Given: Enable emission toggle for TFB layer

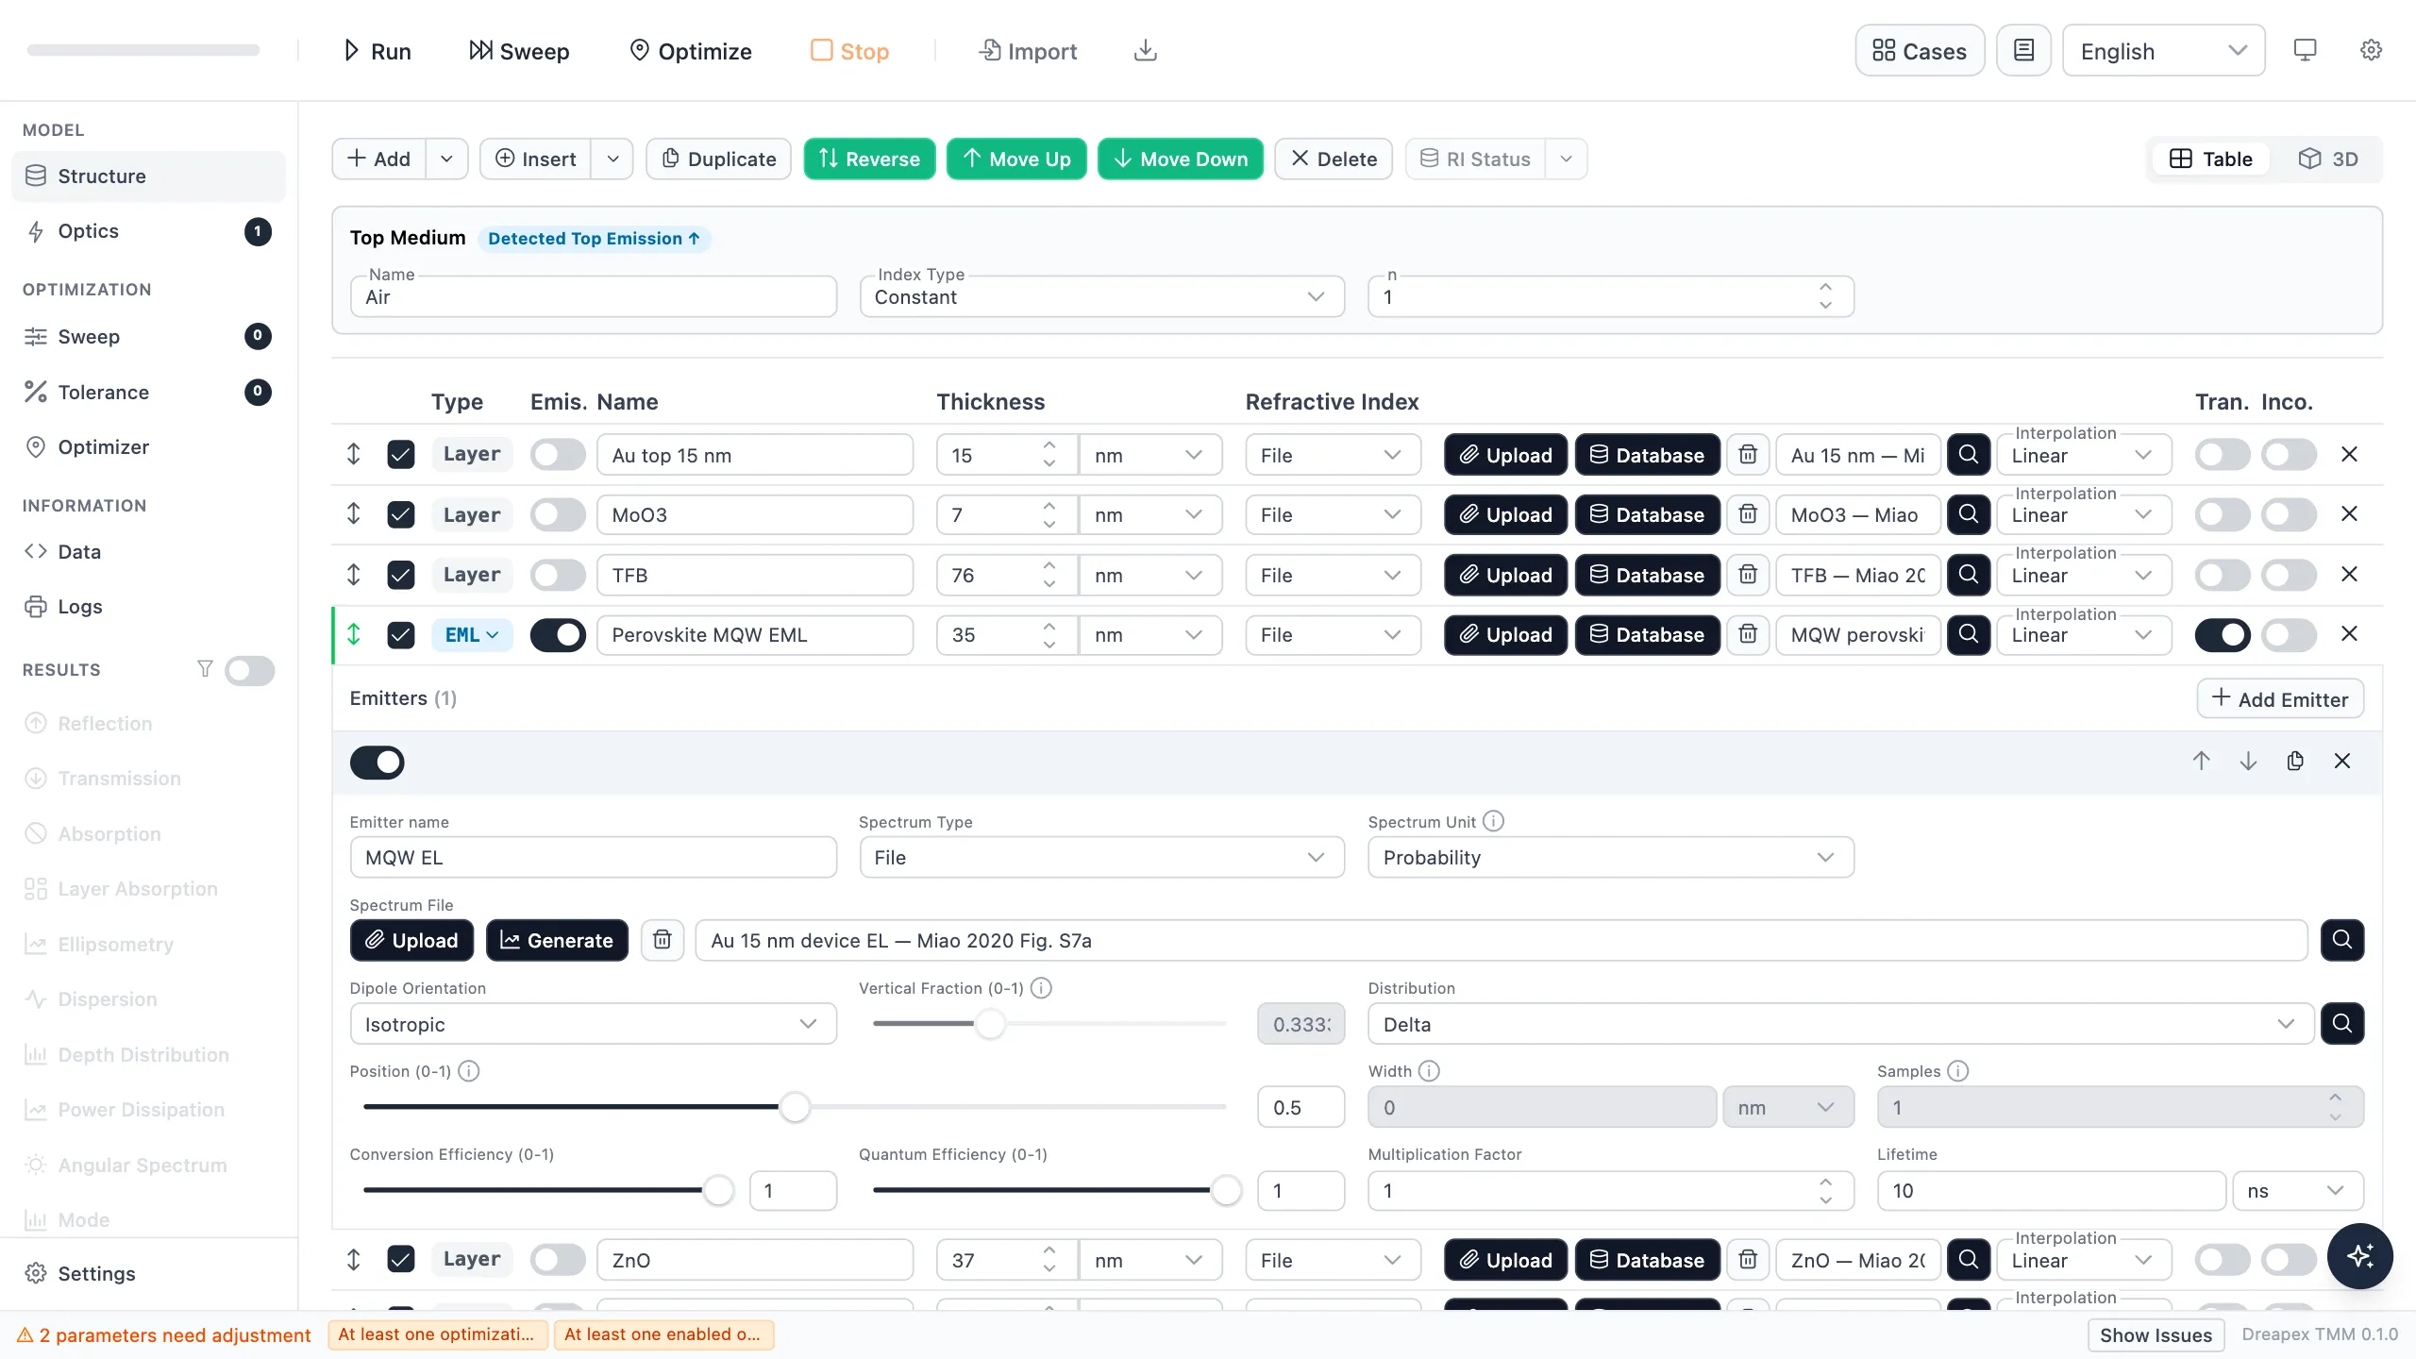Looking at the screenshot, I should [x=558, y=575].
